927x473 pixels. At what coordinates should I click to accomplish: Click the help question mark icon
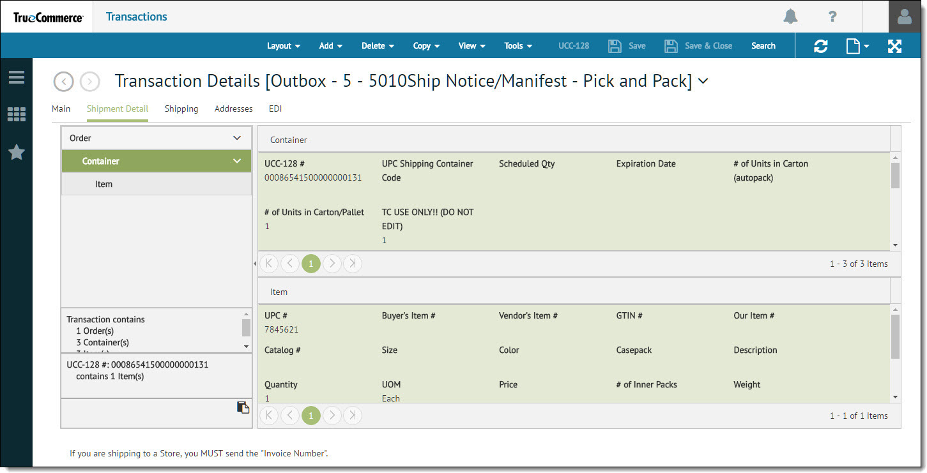pos(832,17)
